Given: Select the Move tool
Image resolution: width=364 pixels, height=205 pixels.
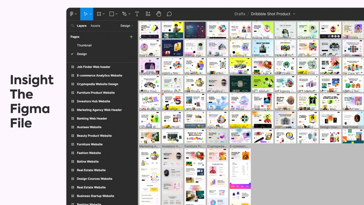Looking at the screenshot, I should (x=85, y=14).
